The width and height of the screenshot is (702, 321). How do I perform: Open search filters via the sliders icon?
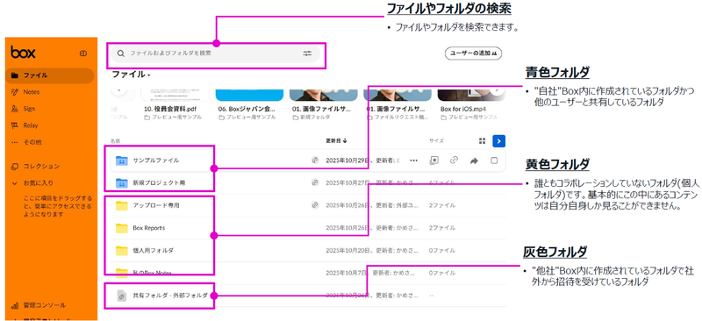(307, 53)
